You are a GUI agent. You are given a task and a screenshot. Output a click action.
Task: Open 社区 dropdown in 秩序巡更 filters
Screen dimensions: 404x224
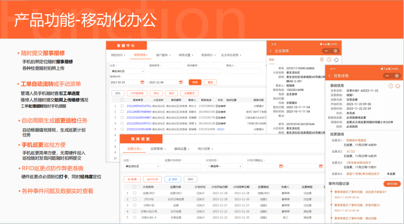(142, 167)
